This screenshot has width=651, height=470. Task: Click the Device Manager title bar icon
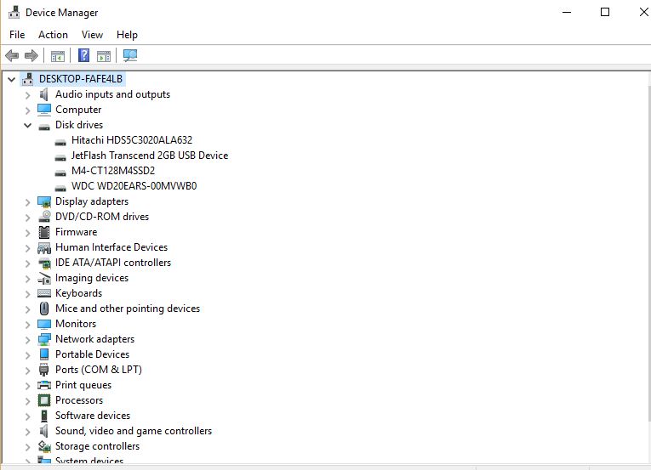click(x=14, y=13)
